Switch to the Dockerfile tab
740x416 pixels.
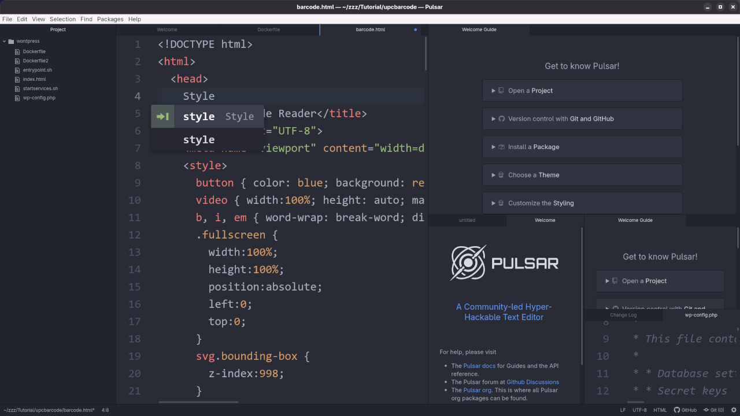269,29
